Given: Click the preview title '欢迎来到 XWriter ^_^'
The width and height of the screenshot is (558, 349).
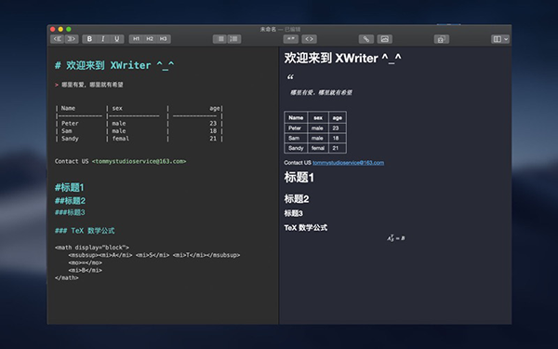Looking at the screenshot, I should pos(342,58).
